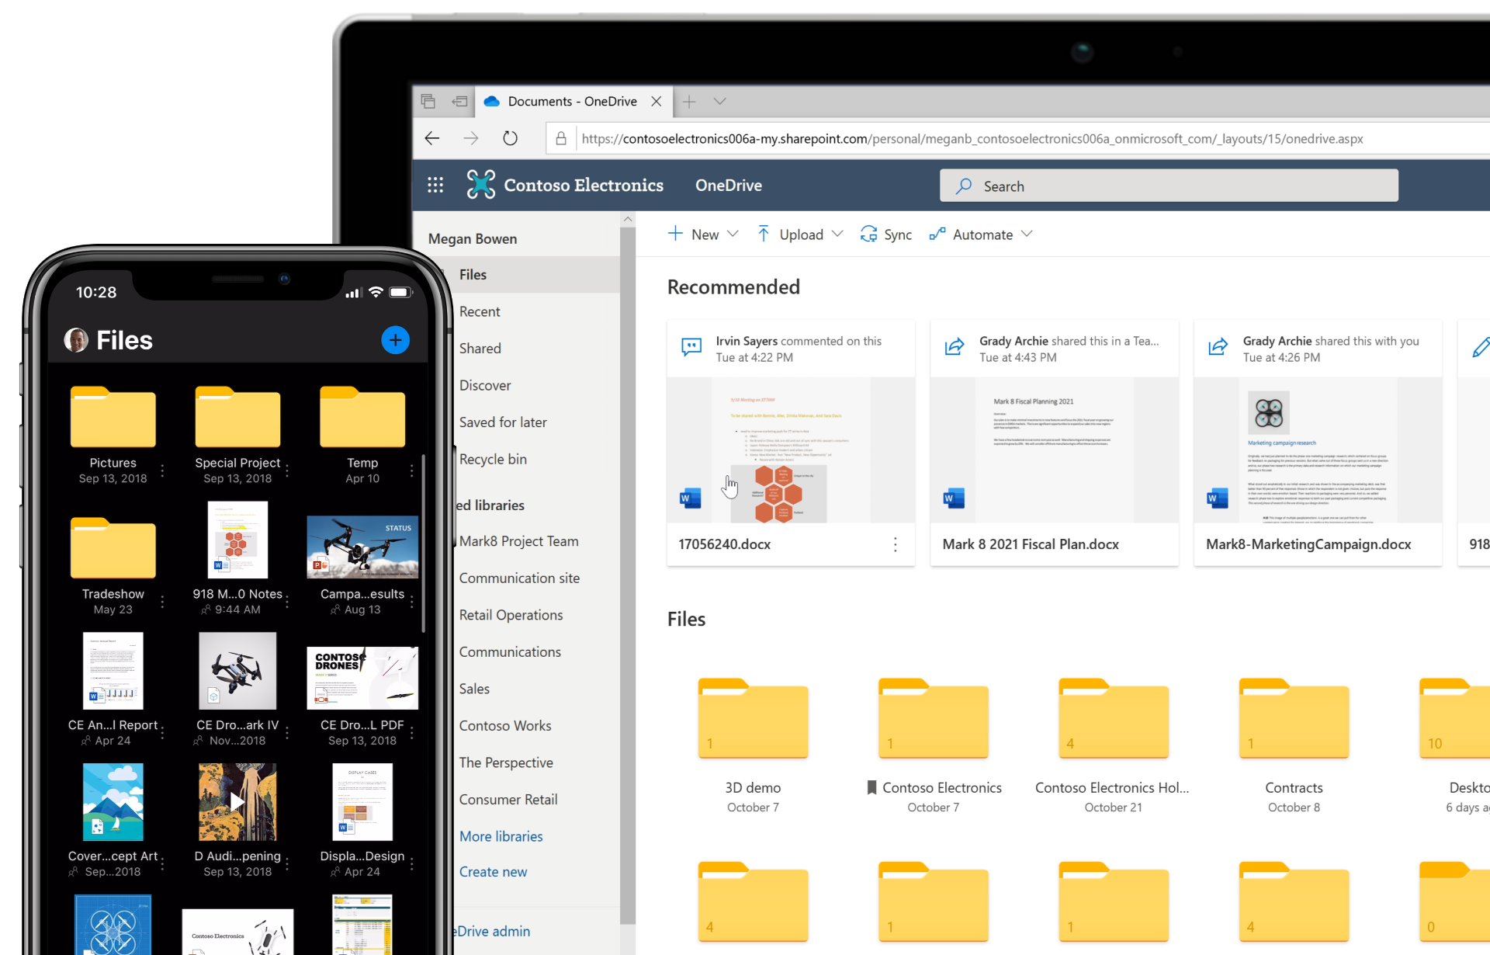Select the Files tab in left sidebar
1490x955 pixels.
(473, 274)
